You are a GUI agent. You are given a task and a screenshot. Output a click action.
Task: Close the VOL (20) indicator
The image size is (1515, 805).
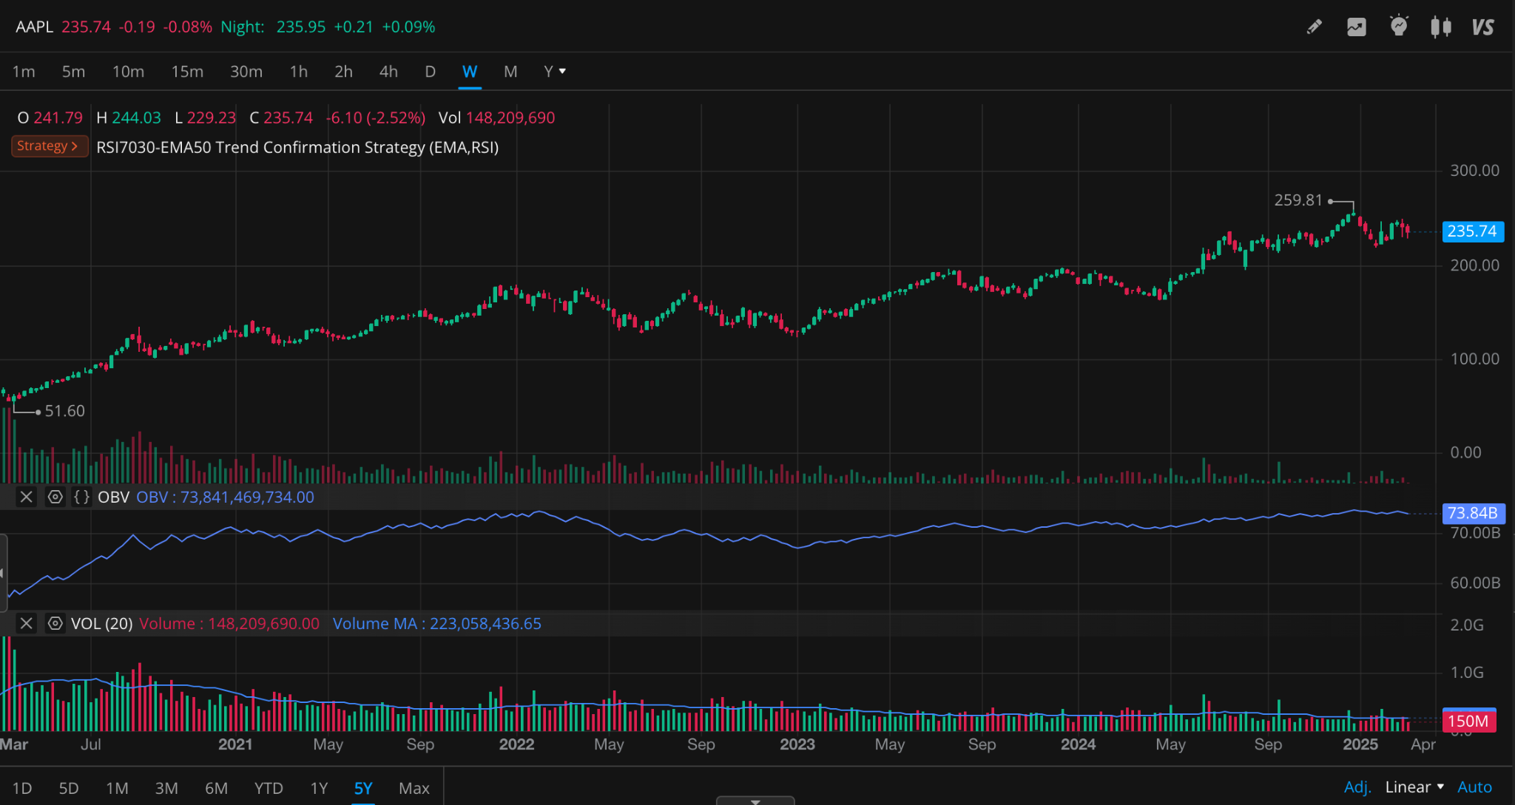(x=26, y=623)
